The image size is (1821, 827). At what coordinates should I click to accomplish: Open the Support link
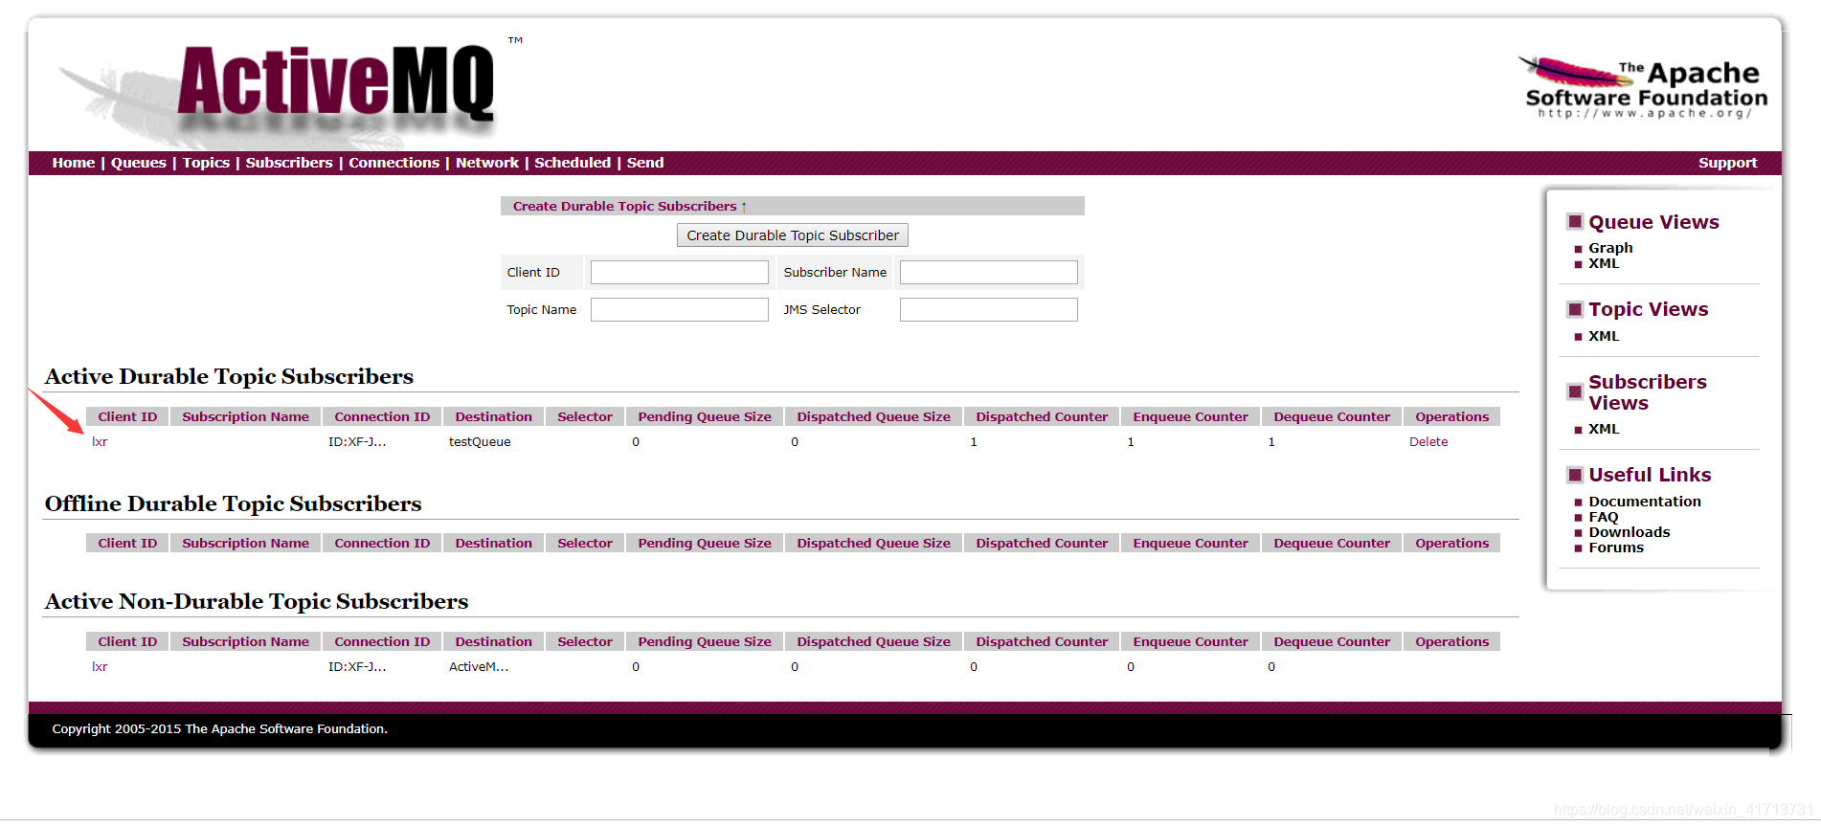pyautogui.click(x=1728, y=163)
